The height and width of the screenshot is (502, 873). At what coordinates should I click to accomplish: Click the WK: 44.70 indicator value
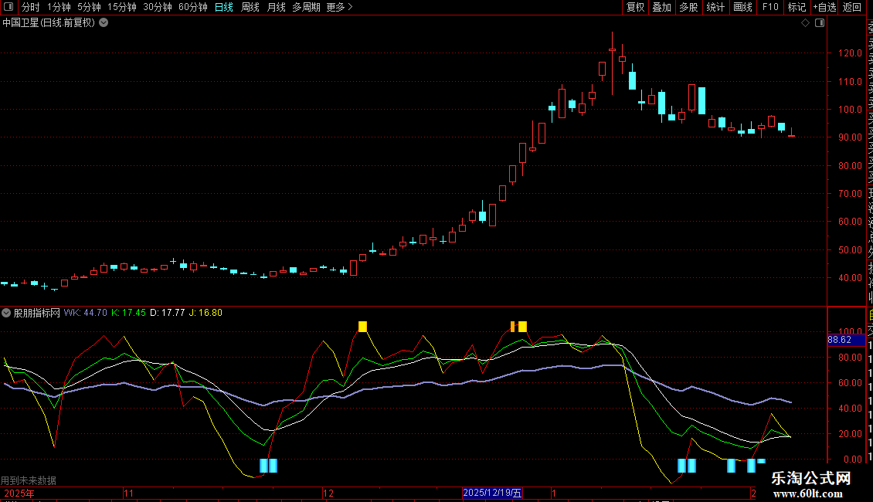coord(85,313)
